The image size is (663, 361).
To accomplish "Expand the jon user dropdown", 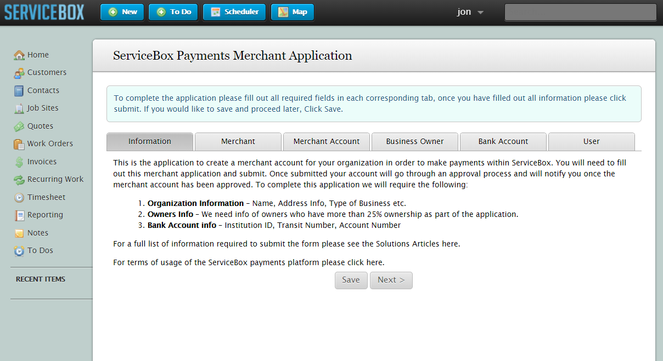I will pyautogui.click(x=470, y=12).
